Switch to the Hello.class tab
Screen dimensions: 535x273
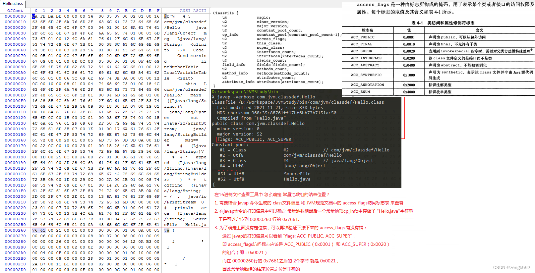click(x=13, y=4)
